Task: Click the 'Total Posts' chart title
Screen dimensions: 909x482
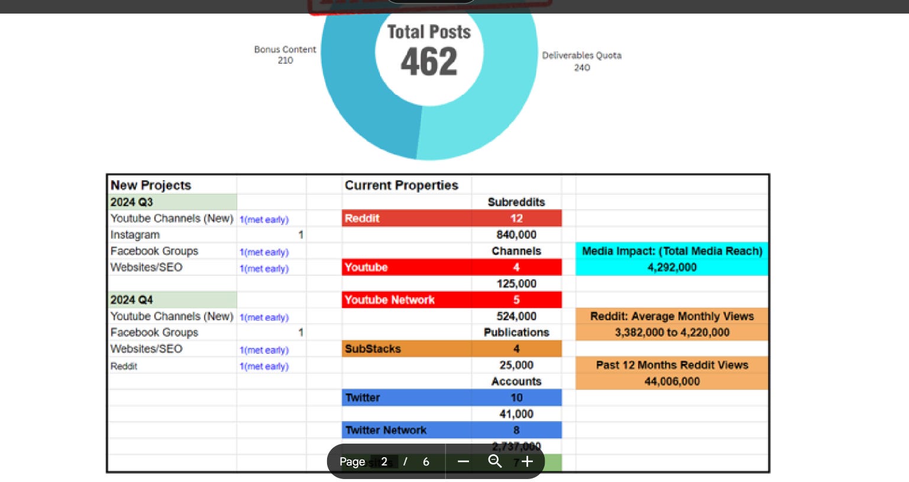Action: 429,32
